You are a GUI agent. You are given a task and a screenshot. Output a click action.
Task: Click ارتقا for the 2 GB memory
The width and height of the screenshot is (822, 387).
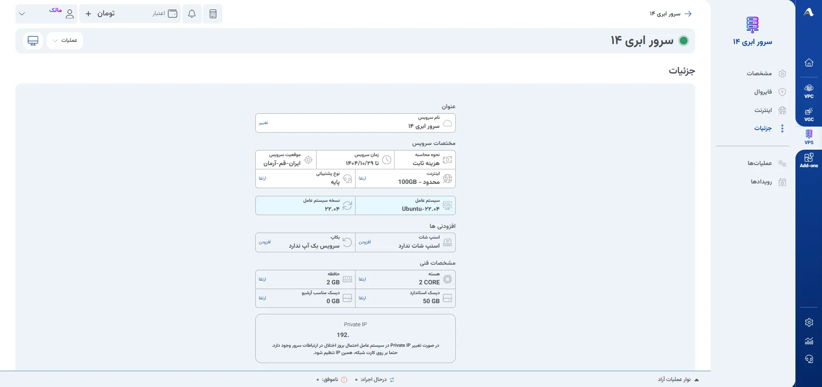coord(262,279)
